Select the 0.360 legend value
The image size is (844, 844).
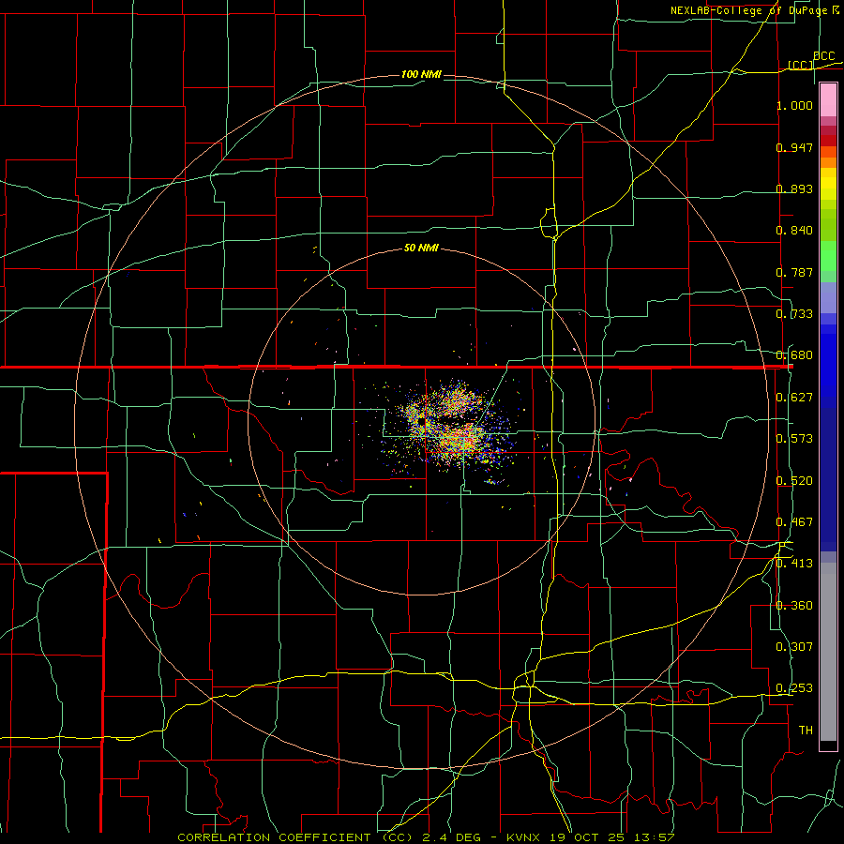794,605
